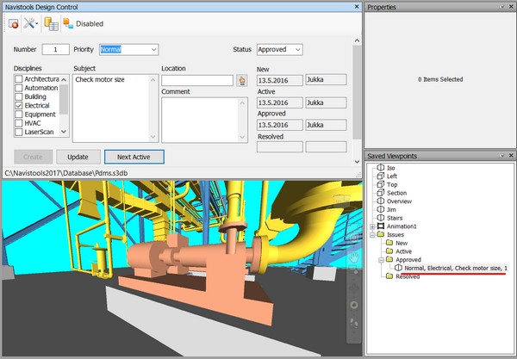Viewport: 517px width, 359px height.
Task: Expand the Animation1 tree node
Action: pos(371,226)
